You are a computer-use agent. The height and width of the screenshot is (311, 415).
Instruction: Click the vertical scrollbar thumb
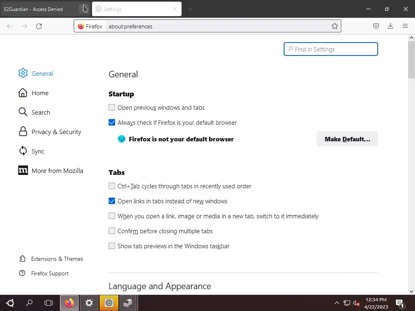pos(411,60)
